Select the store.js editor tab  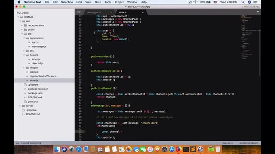(x=123, y=12)
